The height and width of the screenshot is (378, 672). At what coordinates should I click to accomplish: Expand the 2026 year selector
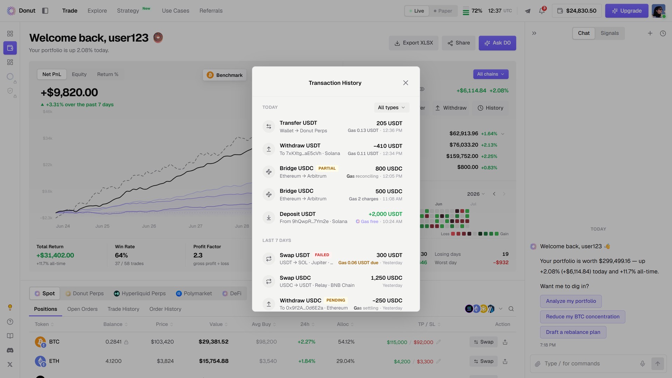coord(476,194)
